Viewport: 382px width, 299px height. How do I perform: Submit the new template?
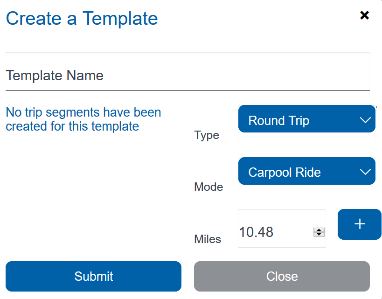point(93,276)
